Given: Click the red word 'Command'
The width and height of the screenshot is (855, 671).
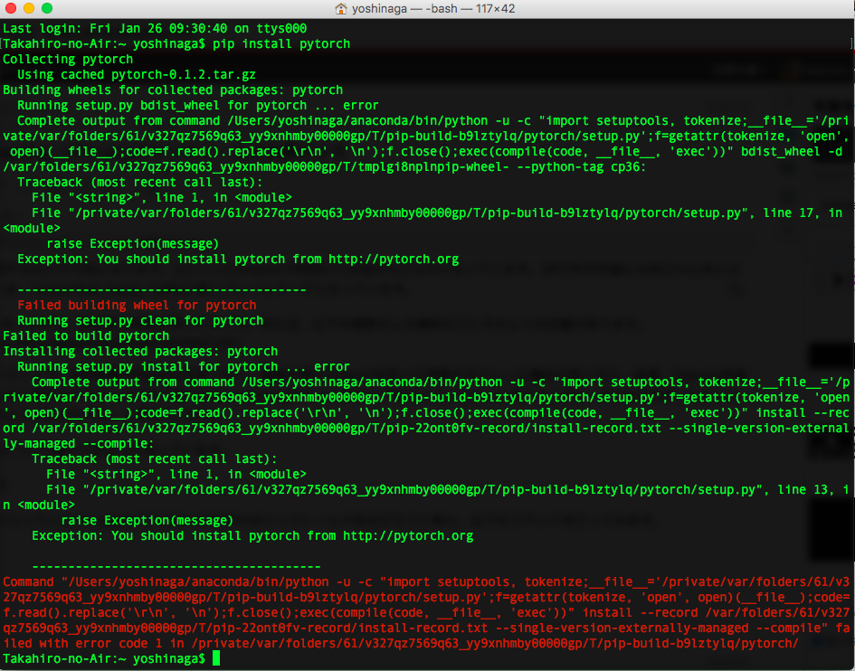Looking at the screenshot, I should tap(28, 582).
